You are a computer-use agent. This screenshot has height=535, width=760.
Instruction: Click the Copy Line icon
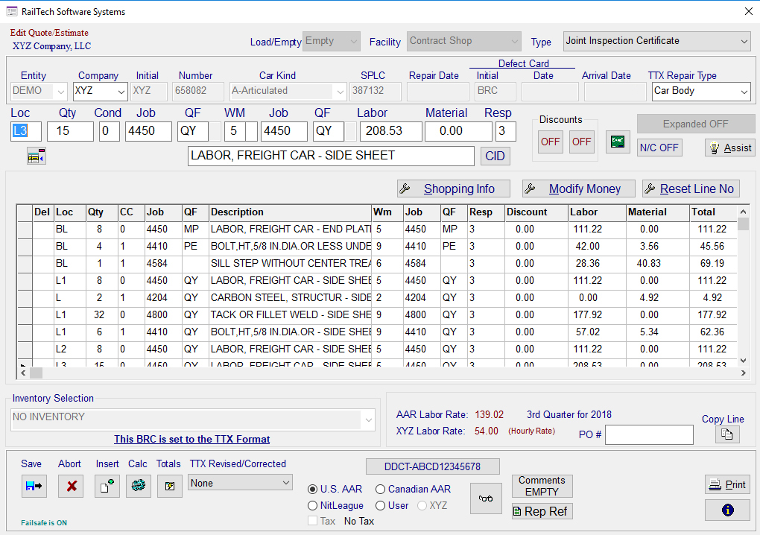[727, 434]
